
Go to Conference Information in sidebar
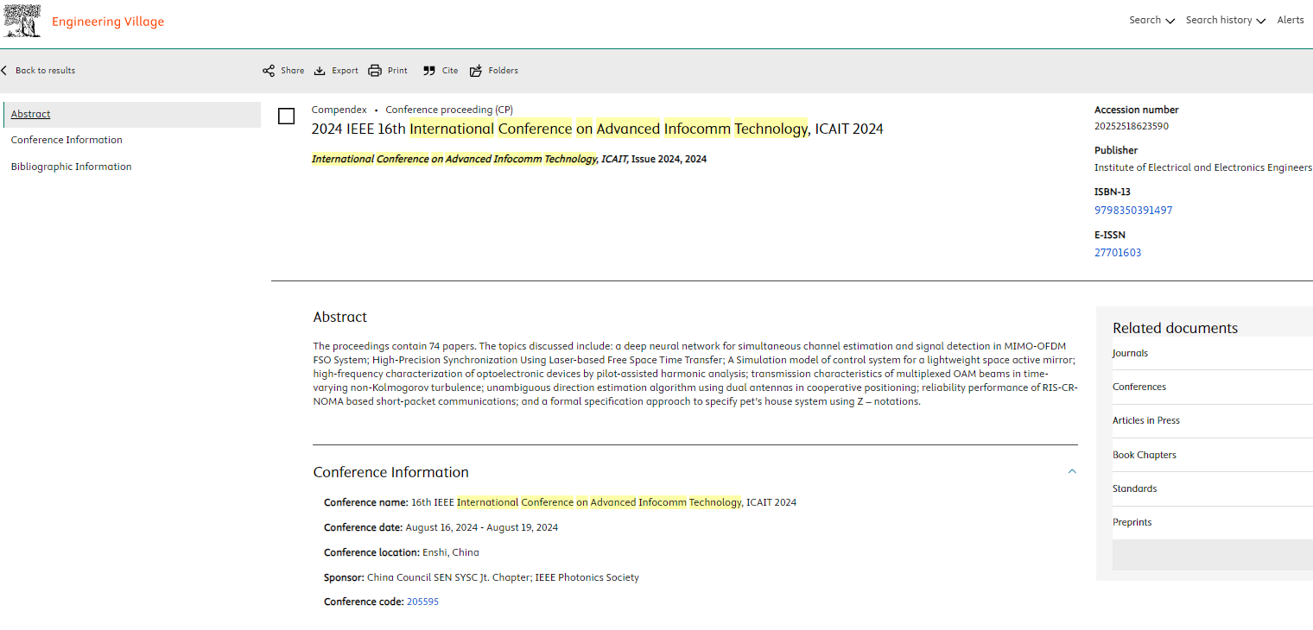67,140
